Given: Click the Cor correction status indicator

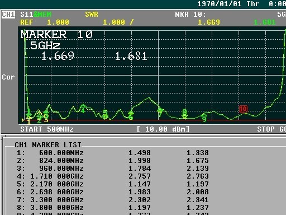Looking at the screenshot, I should point(8,77).
